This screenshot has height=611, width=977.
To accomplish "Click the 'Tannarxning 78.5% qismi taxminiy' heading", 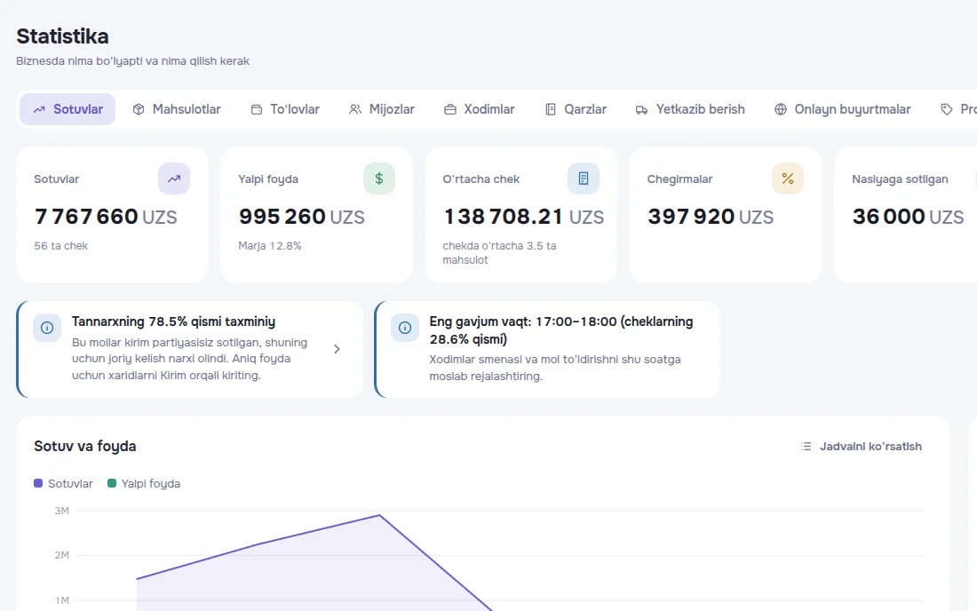I will click(x=173, y=321).
